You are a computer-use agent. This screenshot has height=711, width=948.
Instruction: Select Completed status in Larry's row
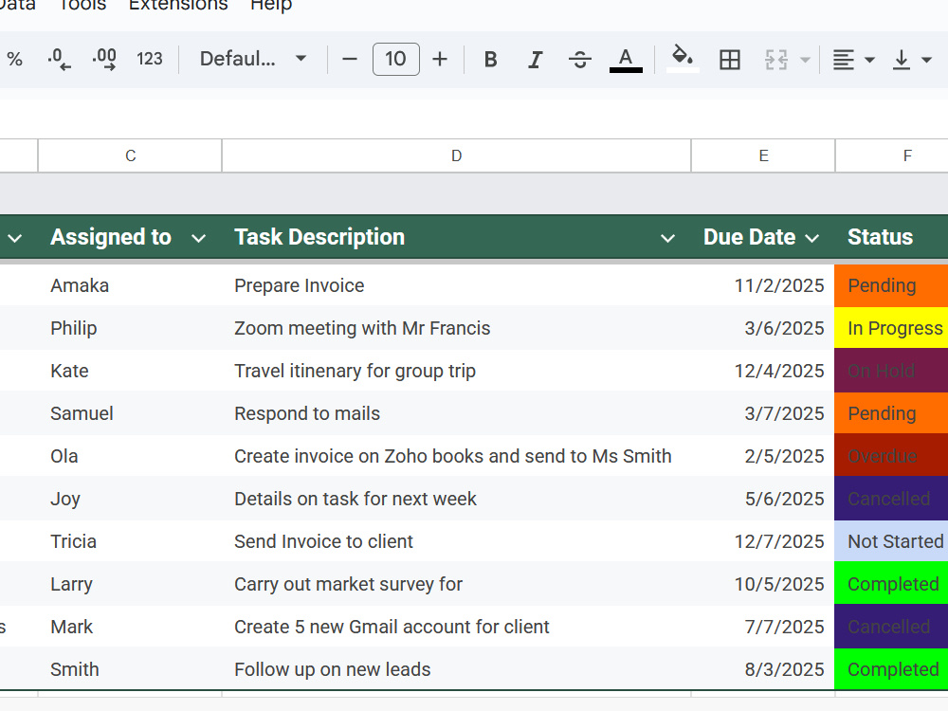891,584
